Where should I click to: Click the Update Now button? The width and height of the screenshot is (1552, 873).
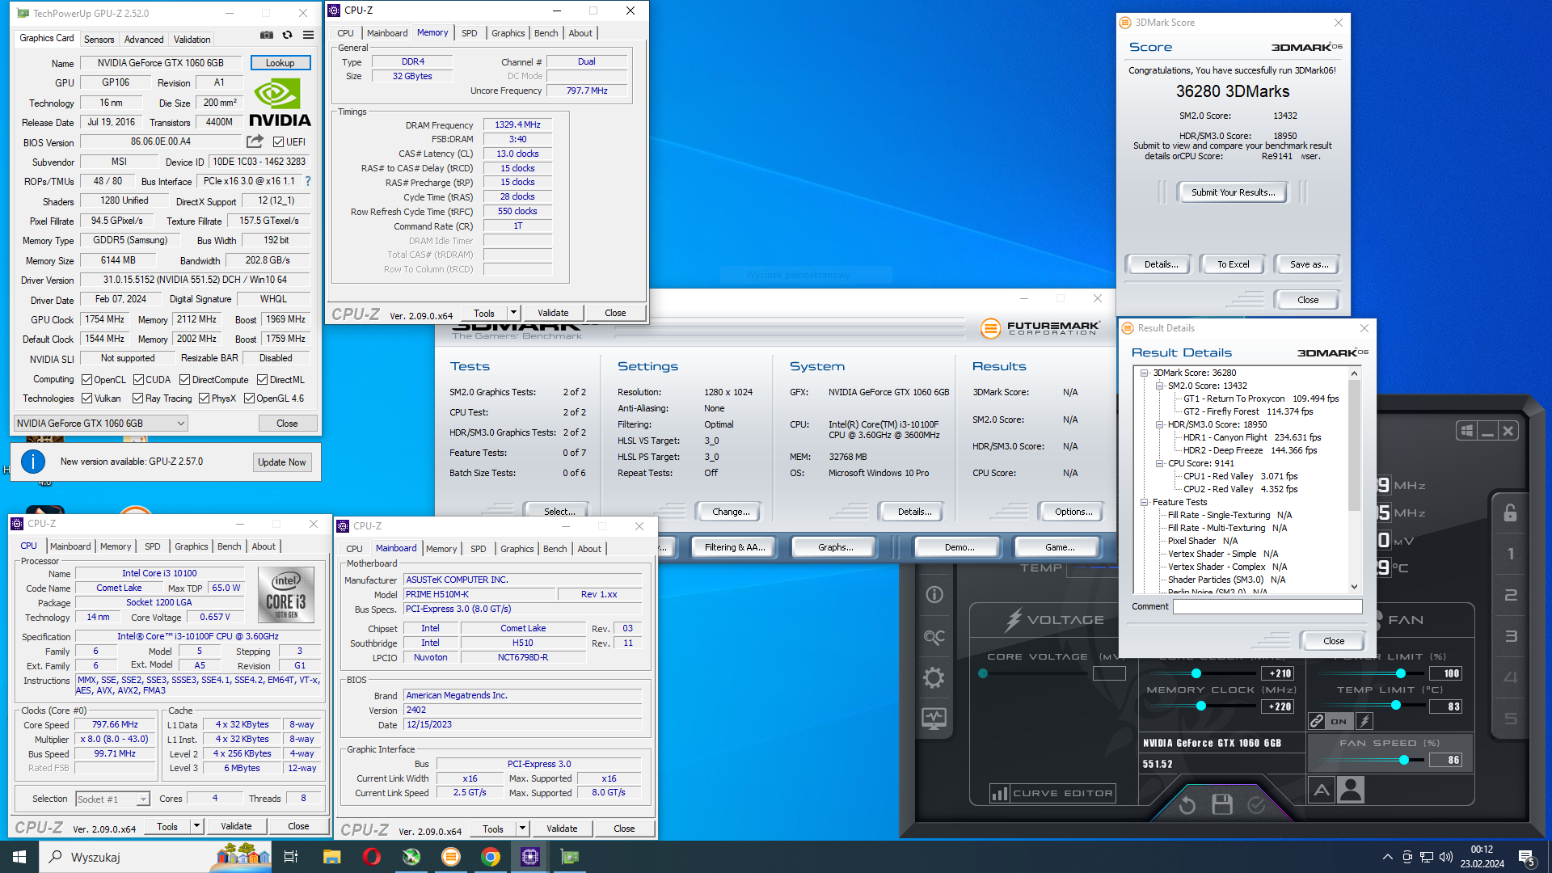coord(281,462)
